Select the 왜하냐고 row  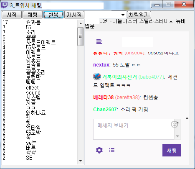tap(39, 113)
